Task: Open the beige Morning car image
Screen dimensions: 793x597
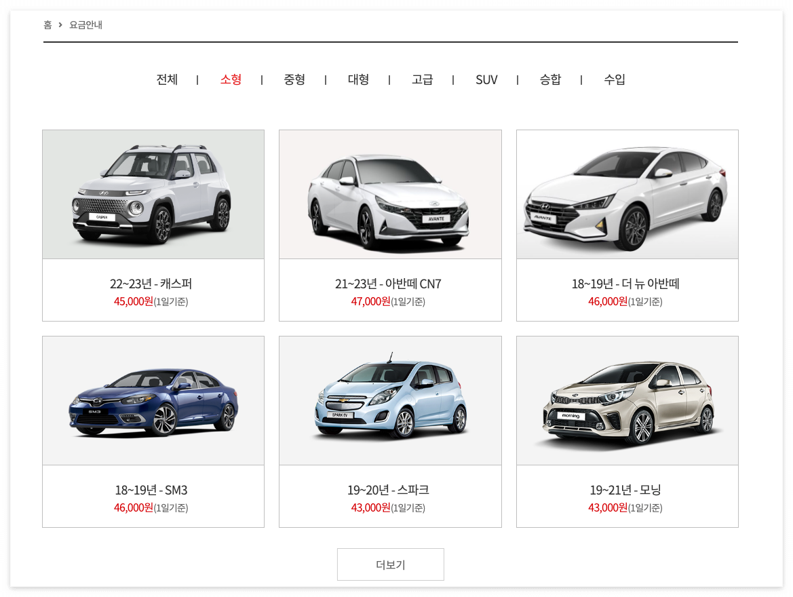Action: click(627, 401)
